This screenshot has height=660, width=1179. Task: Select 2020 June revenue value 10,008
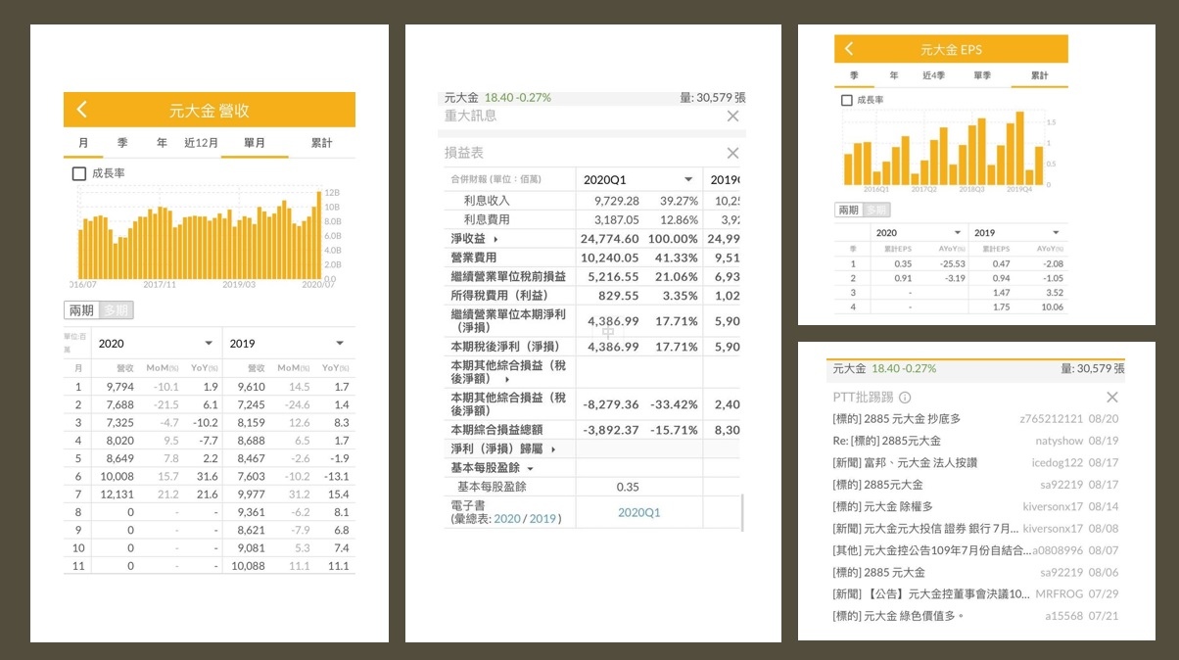pyautogui.click(x=118, y=476)
